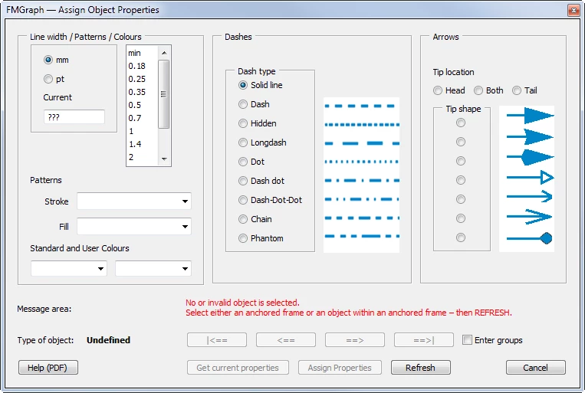Screen dimensions: 585x393
Task: Click Cancel to dismiss dialog
Action: pos(536,368)
